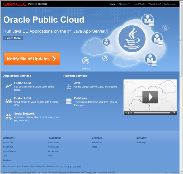Click the rewind button in video player
The height and width of the screenshot is (174, 183).
tap(126, 113)
